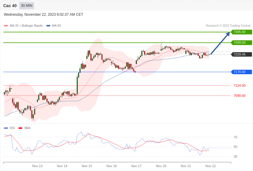
Task: Click the green 7269.00 resistance price flag
Action: [241, 43]
